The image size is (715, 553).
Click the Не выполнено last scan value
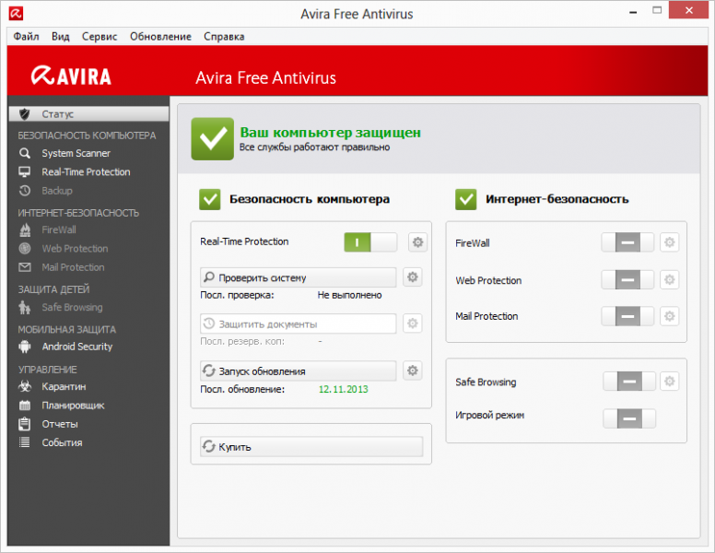(x=349, y=295)
